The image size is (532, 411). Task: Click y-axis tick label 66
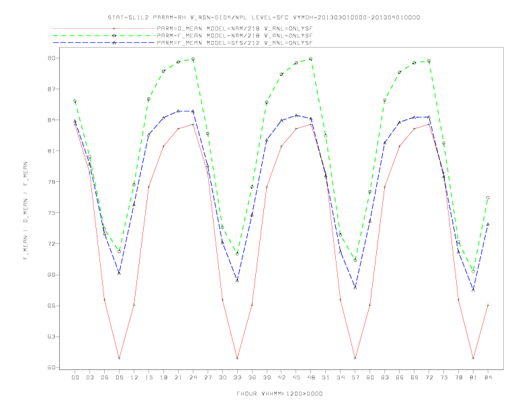click(52, 306)
